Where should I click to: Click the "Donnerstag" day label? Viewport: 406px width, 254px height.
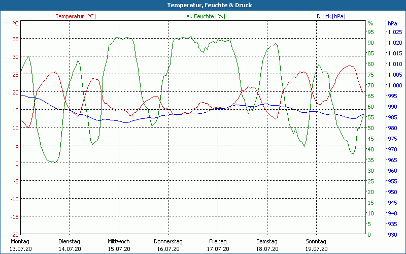coord(168,242)
